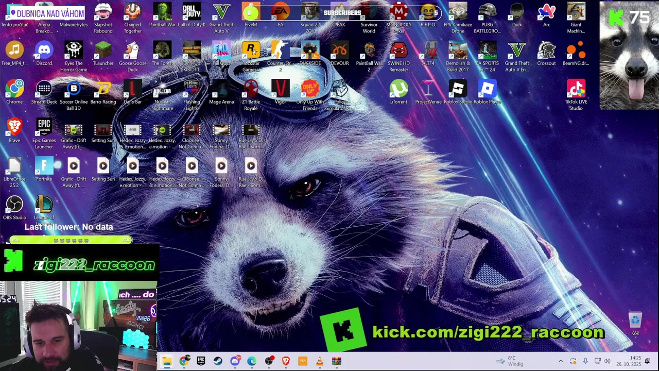Open the Vigor game shortcut

(x=280, y=93)
